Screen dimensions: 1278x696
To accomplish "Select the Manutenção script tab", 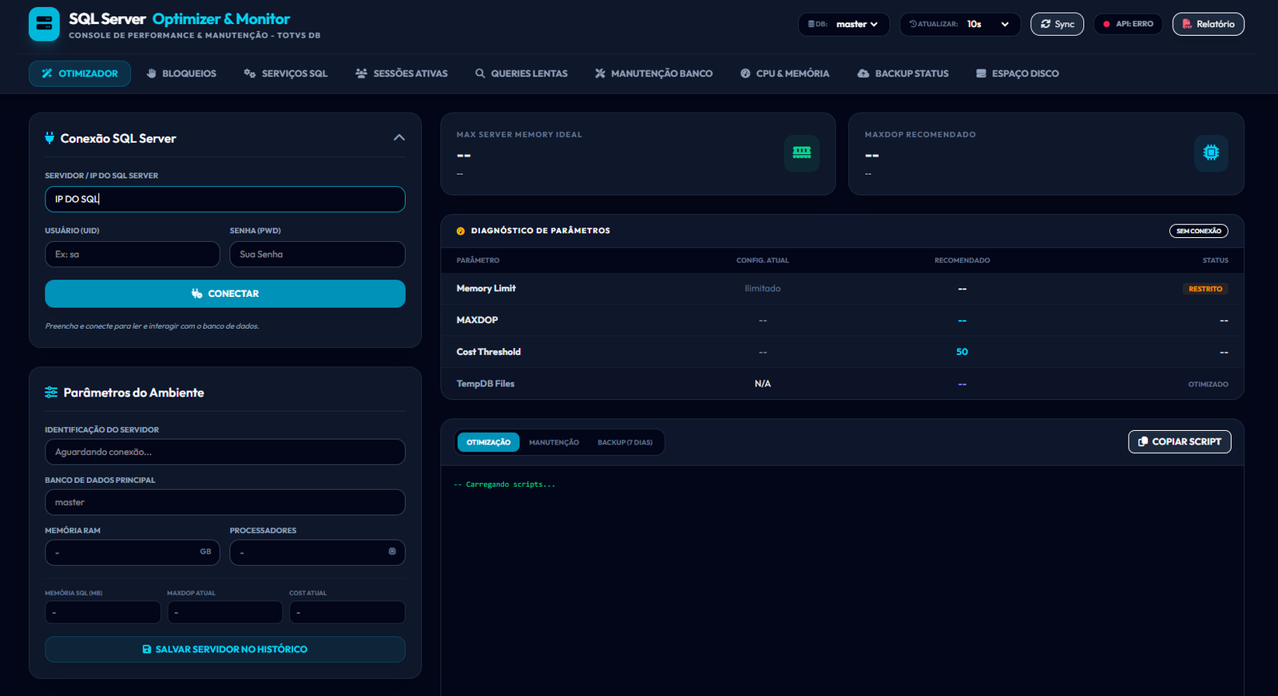I will pos(554,442).
